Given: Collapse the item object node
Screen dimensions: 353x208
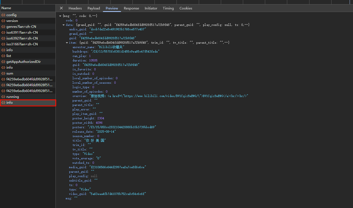Looking at the screenshot, I should (x=67, y=43).
